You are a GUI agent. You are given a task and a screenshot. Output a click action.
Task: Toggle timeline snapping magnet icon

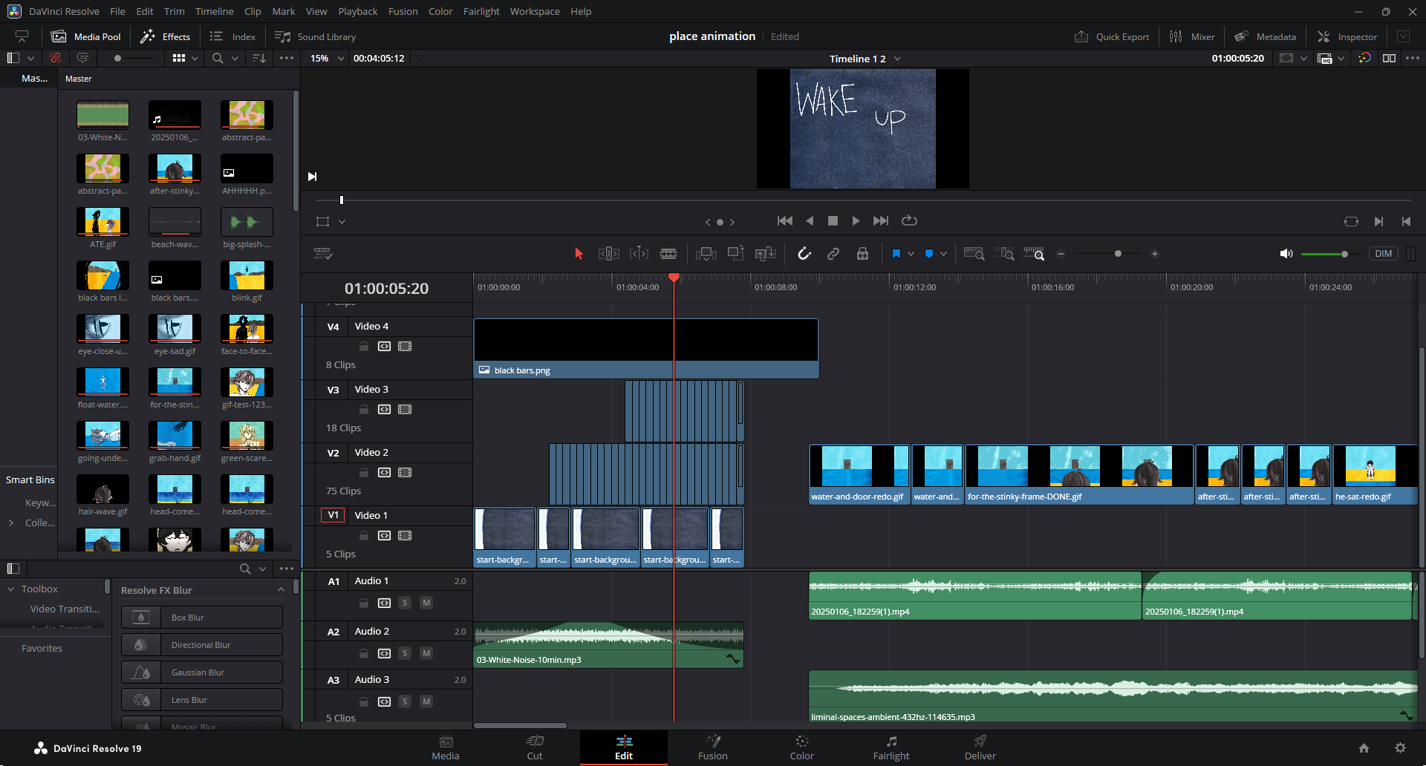tap(804, 254)
